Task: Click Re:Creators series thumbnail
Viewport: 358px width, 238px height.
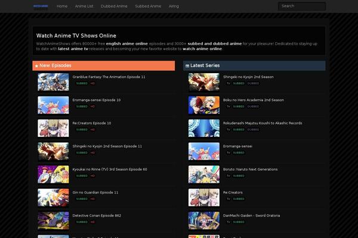Action: click(204, 198)
